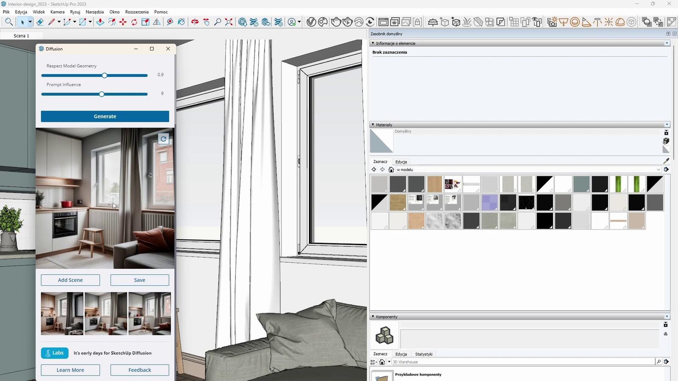Pick the Move tool with red arrows
The height and width of the screenshot is (381, 678).
[x=123, y=22]
